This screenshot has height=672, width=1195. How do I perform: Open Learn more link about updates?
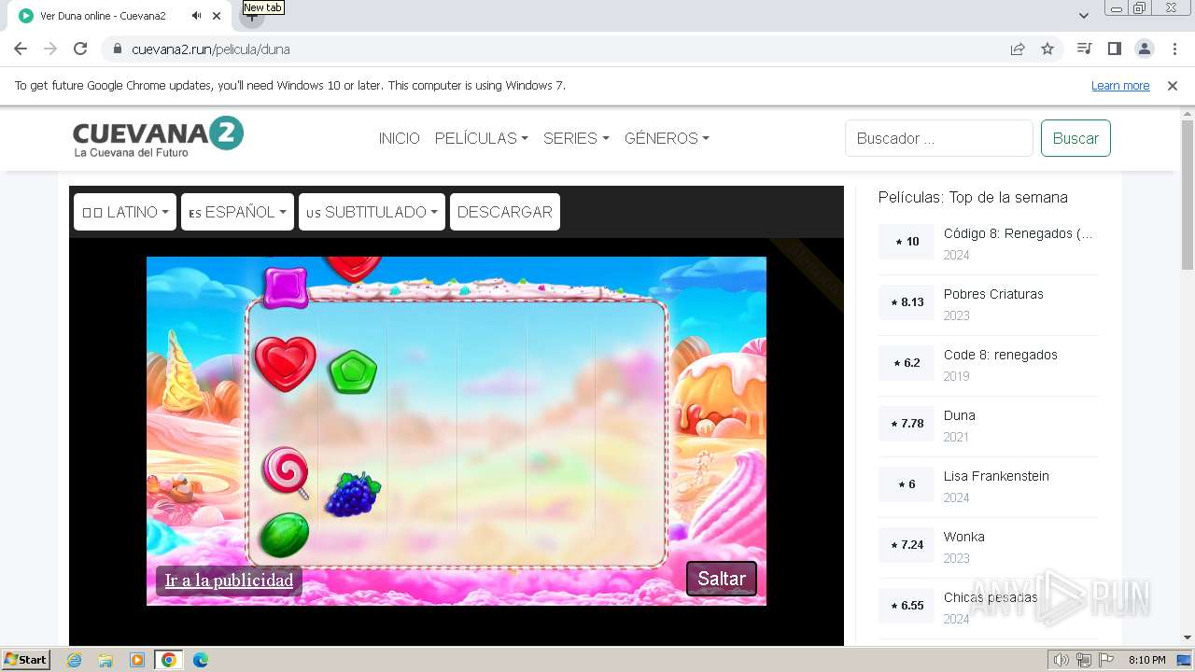click(1120, 85)
